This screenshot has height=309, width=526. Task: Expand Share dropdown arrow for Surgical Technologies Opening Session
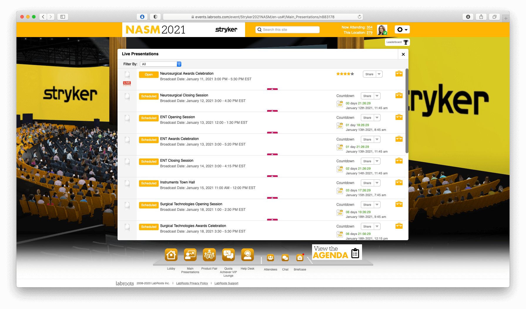click(377, 205)
